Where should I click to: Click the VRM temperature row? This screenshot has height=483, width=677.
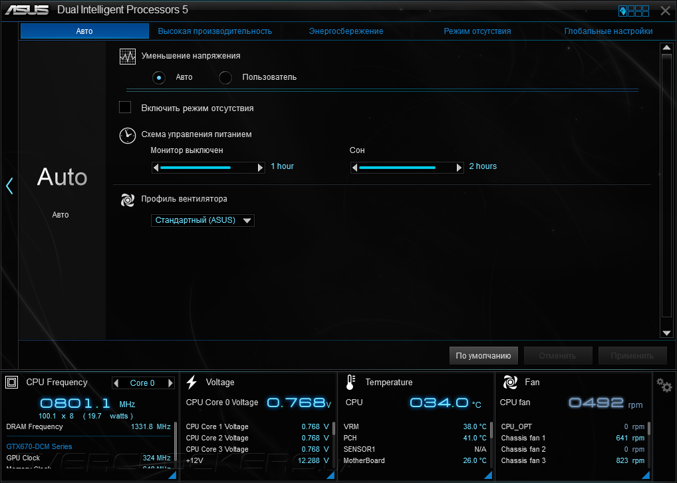coord(415,427)
